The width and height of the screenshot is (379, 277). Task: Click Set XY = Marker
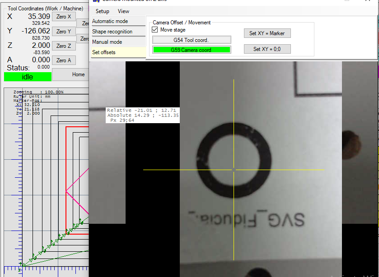(x=267, y=33)
